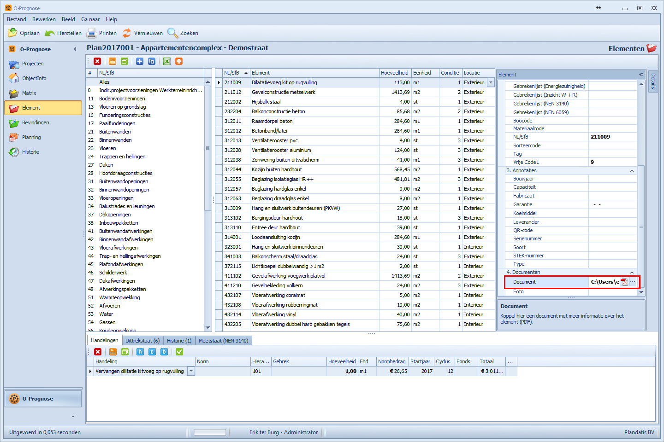The height and width of the screenshot is (442, 664).
Task: Click orange print icon in element toolbar
Action: coord(179,61)
